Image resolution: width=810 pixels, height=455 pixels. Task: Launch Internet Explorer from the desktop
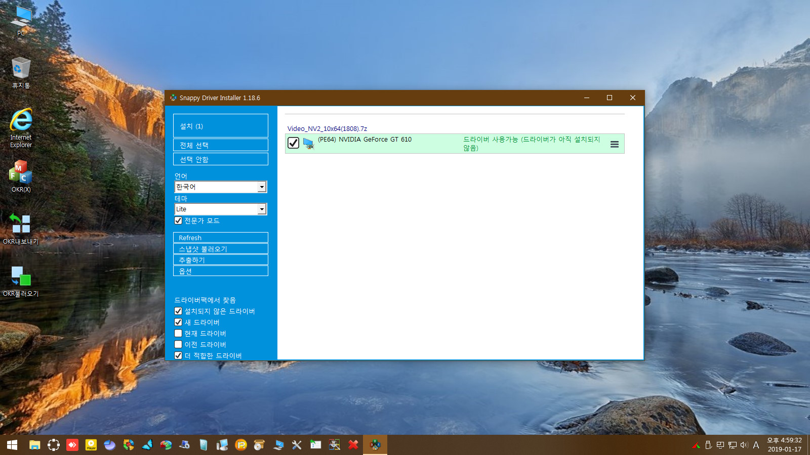coord(21,128)
